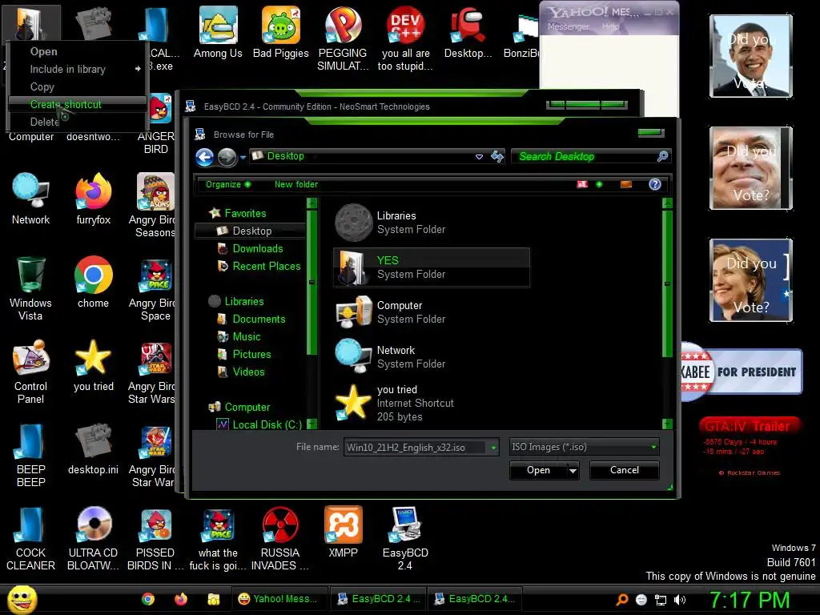
Task: Click the refresh icon beside address bar
Action: [496, 156]
